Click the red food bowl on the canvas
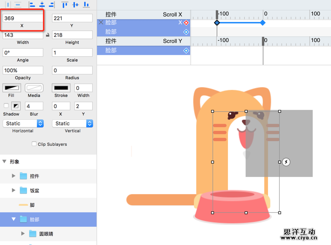This screenshot has width=331, height=245. point(232,207)
